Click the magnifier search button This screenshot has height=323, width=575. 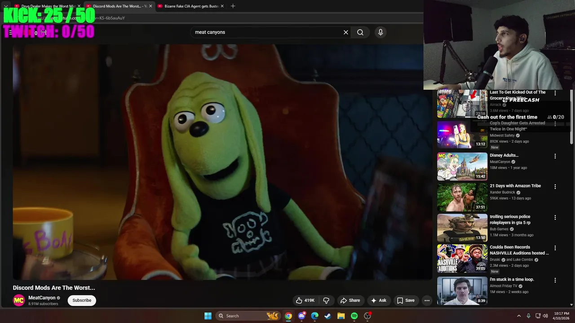click(x=360, y=32)
